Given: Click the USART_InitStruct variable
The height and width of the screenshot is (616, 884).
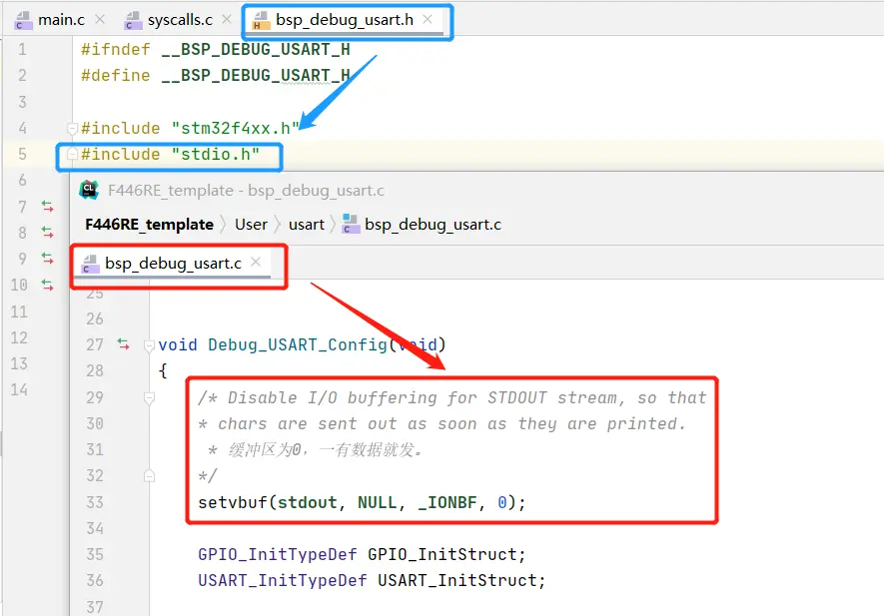Looking at the screenshot, I should (x=456, y=580).
